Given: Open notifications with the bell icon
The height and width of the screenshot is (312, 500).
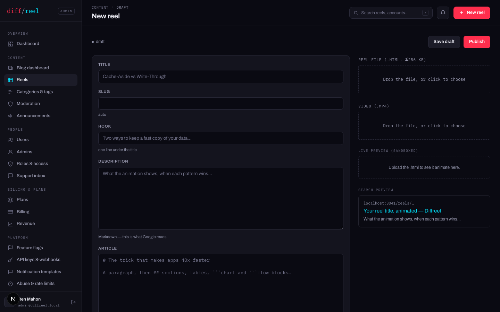Looking at the screenshot, I should [443, 13].
